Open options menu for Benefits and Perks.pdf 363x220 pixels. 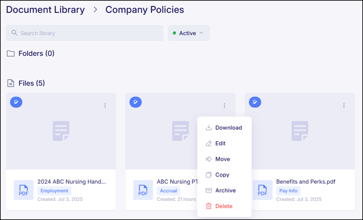click(x=344, y=106)
